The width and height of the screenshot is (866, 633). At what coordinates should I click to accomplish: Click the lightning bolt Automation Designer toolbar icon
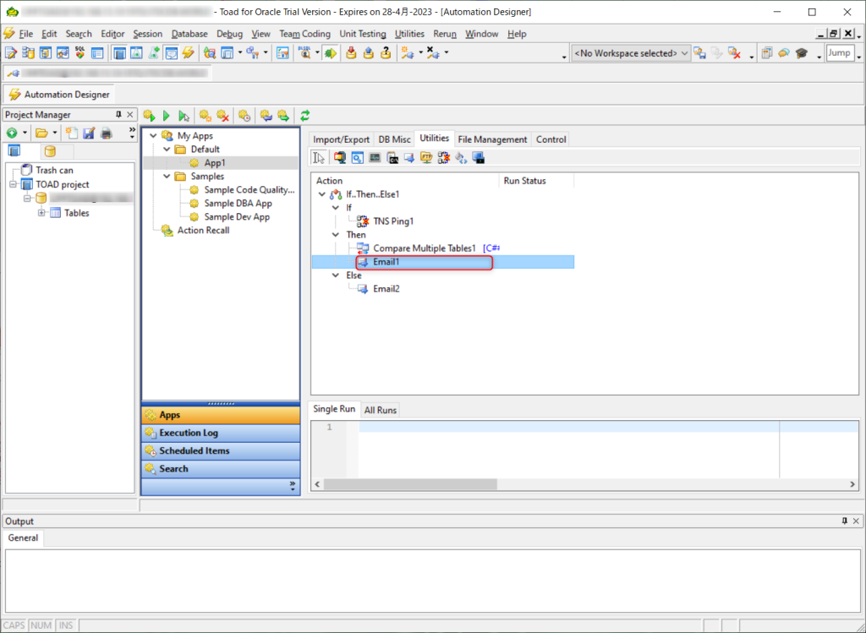tap(189, 53)
